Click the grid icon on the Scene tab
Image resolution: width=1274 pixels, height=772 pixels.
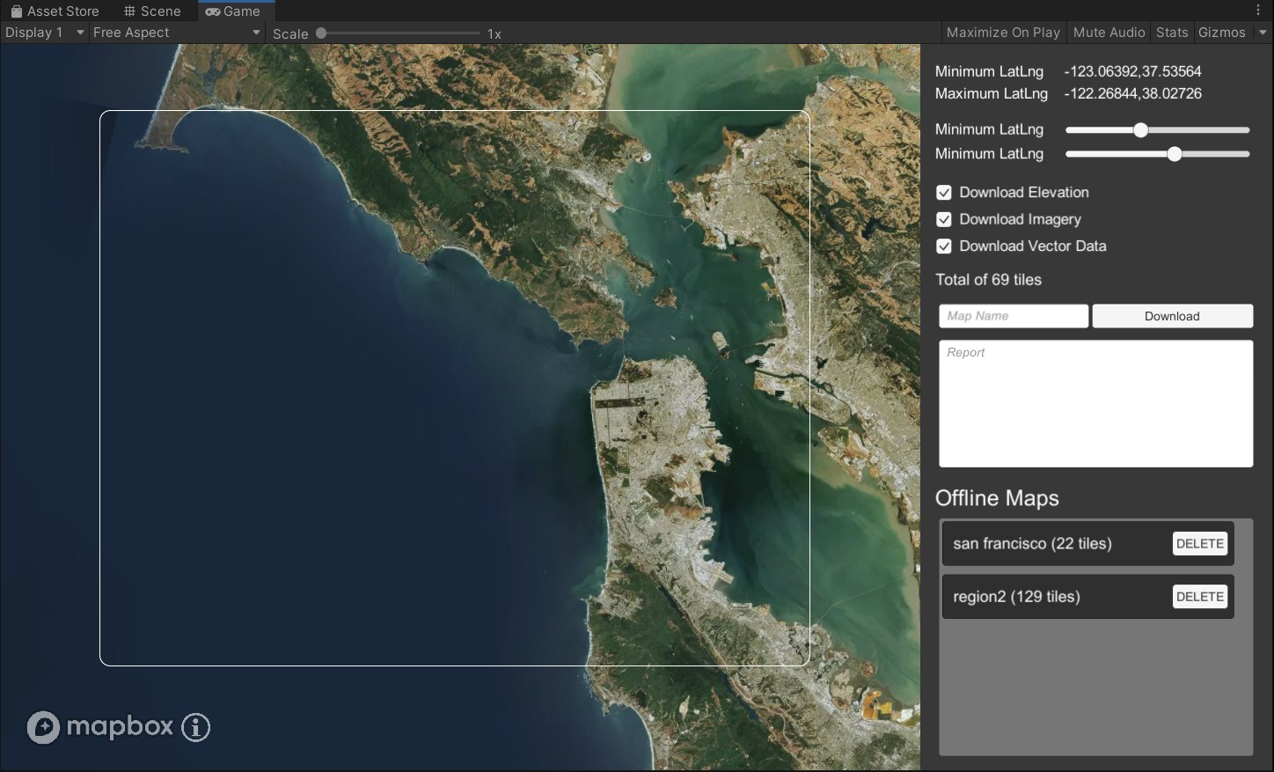pos(130,11)
